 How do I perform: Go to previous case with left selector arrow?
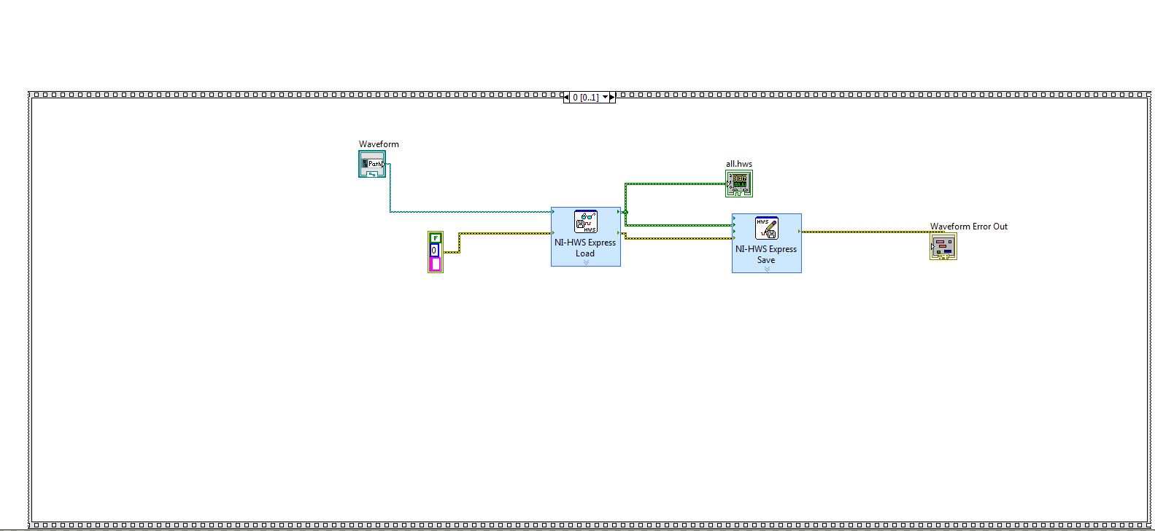coord(566,98)
